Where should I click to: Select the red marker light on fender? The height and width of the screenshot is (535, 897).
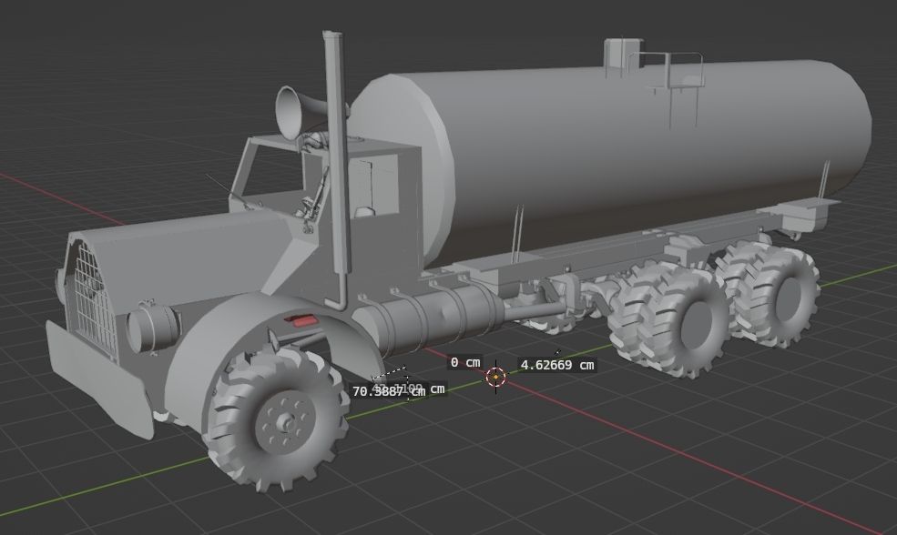pos(301,320)
